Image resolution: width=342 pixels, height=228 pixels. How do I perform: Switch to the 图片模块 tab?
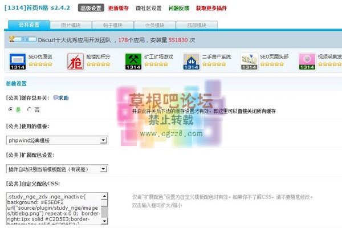pyautogui.click(x=71, y=25)
